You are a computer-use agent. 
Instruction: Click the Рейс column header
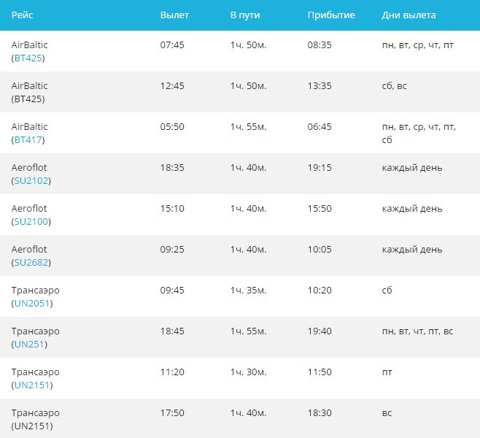pos(23,15)
